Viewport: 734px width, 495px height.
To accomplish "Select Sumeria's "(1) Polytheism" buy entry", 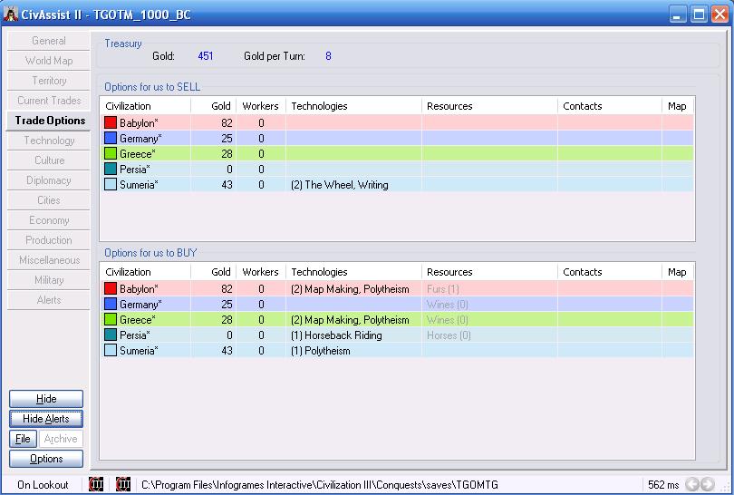I will tap(321, 351).
